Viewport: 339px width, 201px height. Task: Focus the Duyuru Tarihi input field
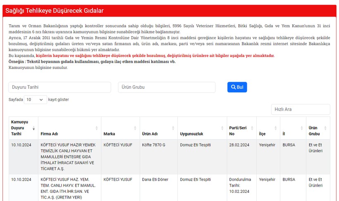click(60, 87)
